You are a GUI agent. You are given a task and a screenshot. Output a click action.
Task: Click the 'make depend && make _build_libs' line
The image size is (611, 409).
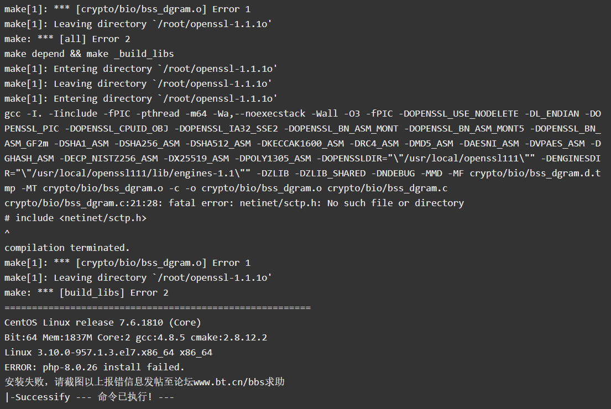tap(89, 54)
